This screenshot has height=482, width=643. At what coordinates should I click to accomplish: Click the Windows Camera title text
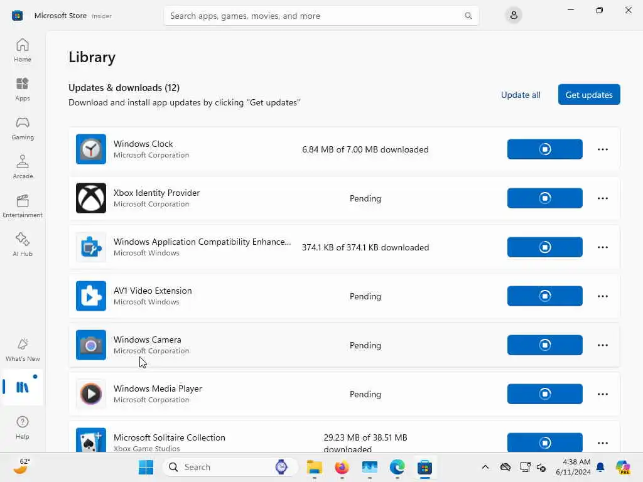147,340
